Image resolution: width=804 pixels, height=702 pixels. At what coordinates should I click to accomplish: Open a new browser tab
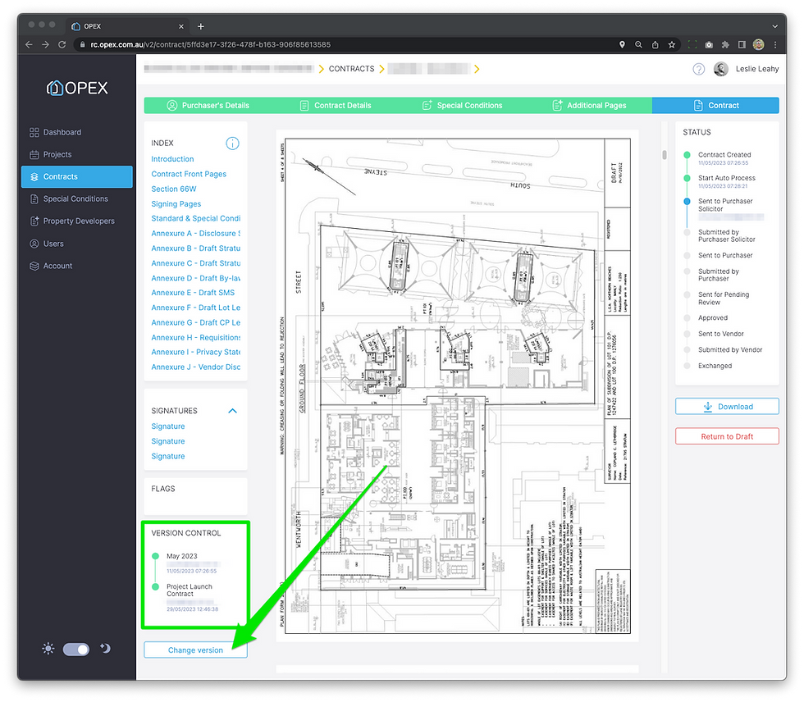(x=200, y=26)
